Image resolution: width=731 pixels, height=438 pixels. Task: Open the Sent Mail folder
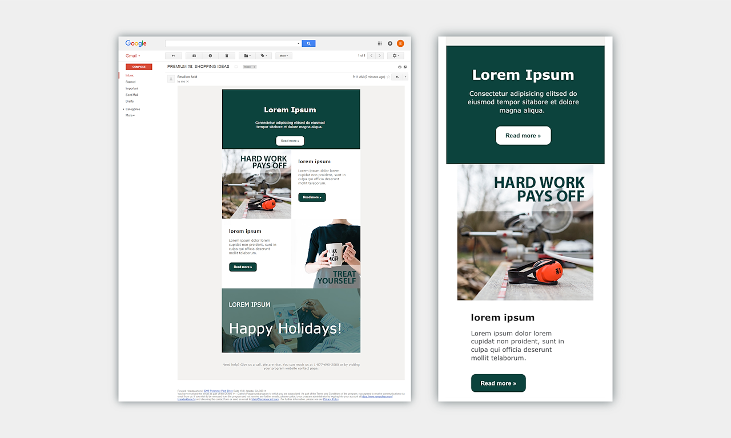(132, 95)
